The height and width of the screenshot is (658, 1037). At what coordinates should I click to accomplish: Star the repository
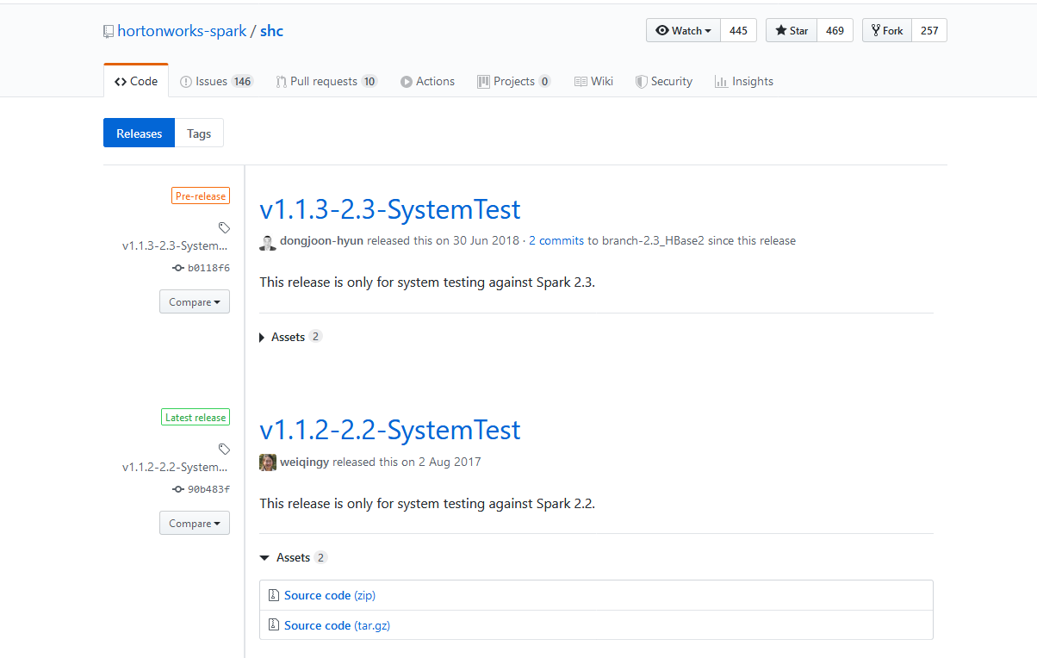pyautogui.click(x=792, y=30)
